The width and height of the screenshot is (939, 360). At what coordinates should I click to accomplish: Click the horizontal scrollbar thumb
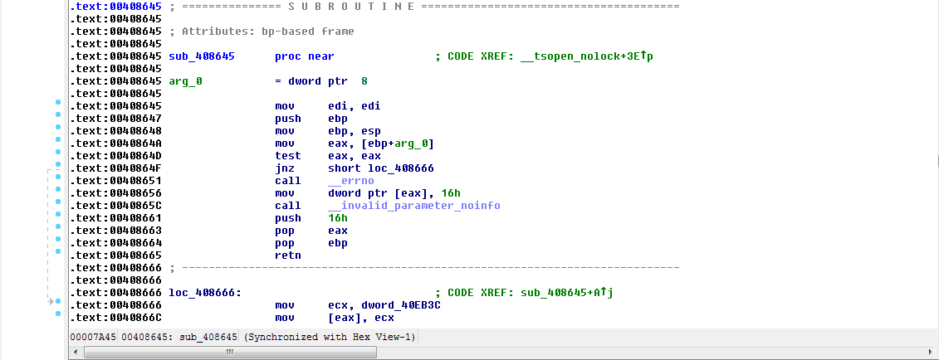pos(229,353)
